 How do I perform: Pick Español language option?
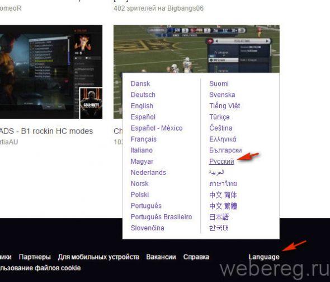143,117
